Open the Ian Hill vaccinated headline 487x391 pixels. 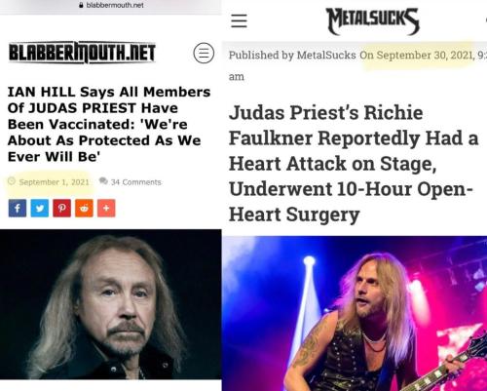pyautogui.click(x=109, y=124)
